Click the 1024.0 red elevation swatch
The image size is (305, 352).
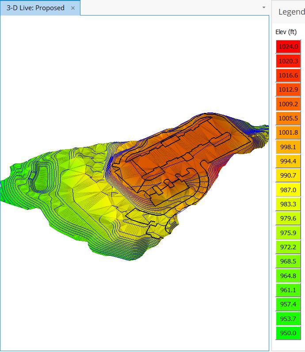coord(288,46)
